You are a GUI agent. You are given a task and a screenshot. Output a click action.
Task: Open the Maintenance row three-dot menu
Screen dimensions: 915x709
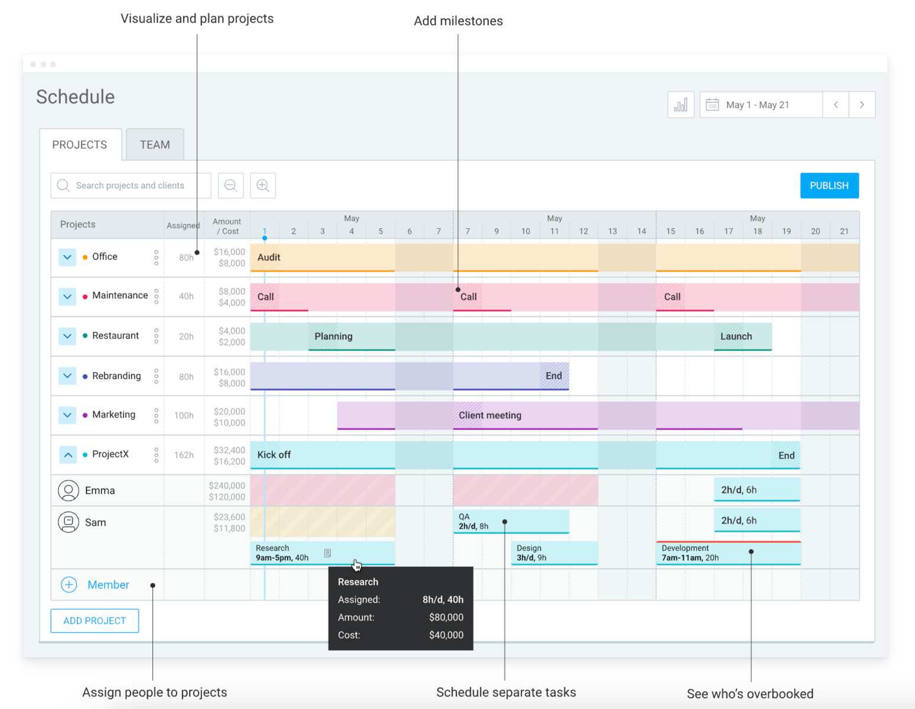click(x=156, y=296)
